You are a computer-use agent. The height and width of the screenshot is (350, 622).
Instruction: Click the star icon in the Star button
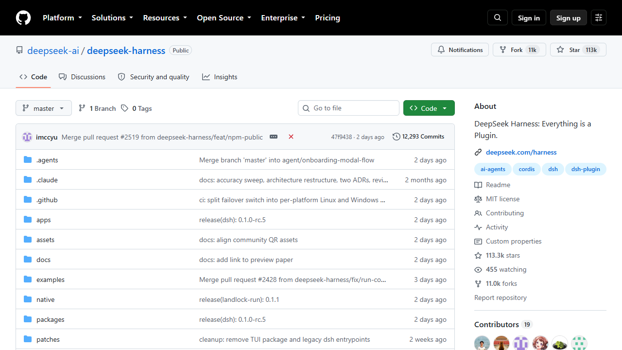(560, 50)
